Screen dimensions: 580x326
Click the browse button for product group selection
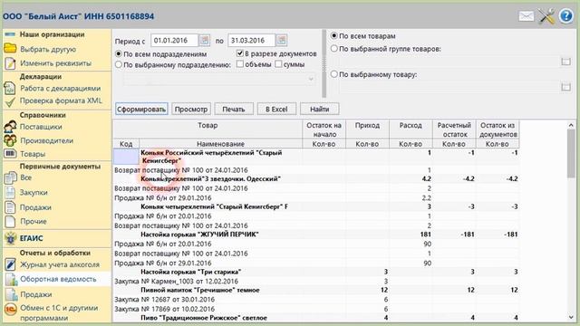(565, 62)
